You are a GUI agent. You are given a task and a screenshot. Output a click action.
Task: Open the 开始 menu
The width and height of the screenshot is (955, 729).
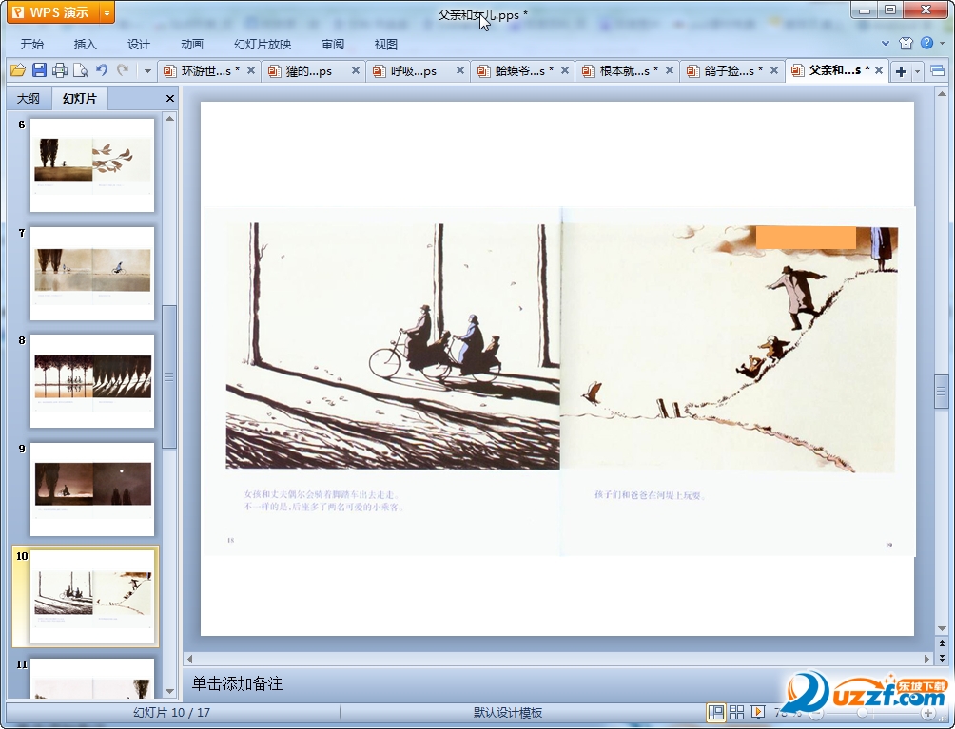click(x=32, y=44)
